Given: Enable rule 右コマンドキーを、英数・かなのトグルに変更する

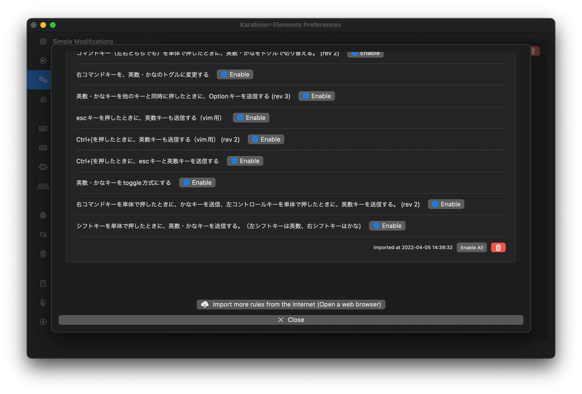Looking at the screenshot, I should (235, 75).
